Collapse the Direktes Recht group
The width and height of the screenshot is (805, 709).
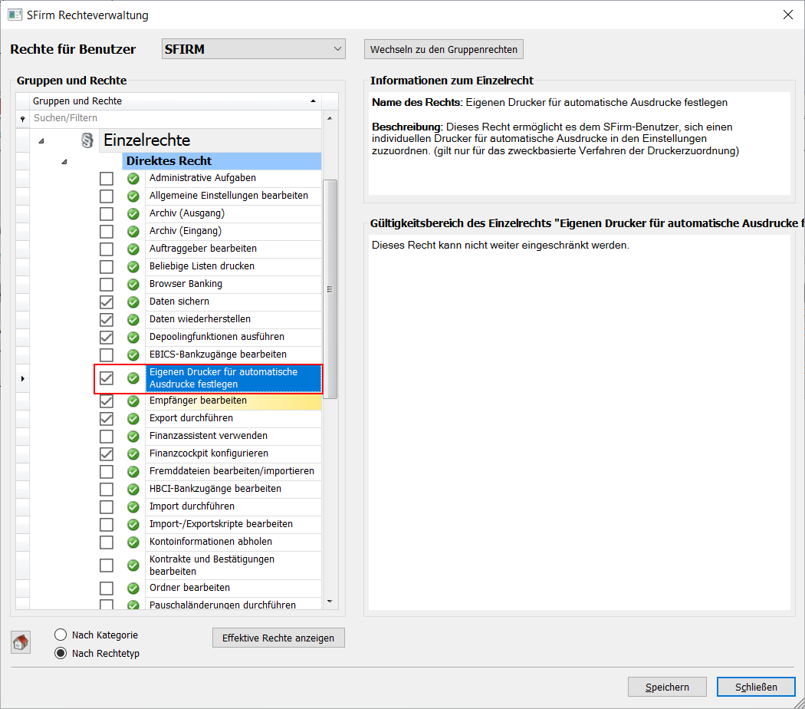(x=64, y=162)
